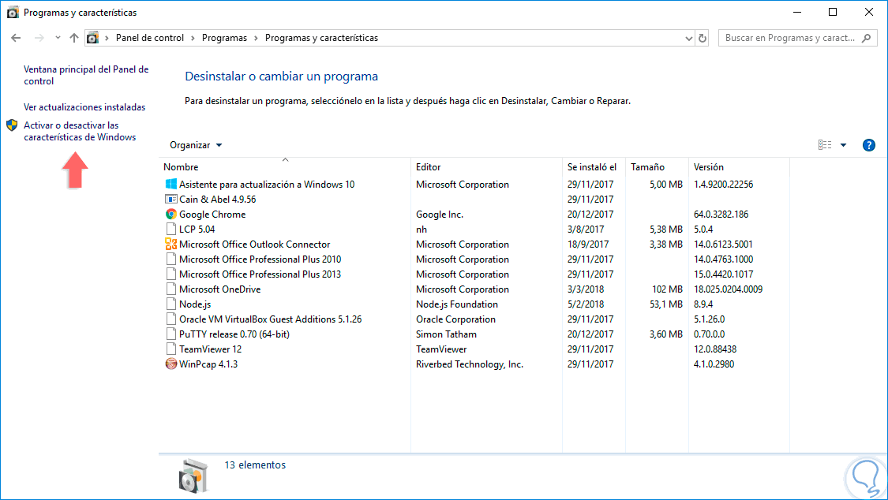The height and width of the screenshot is (500, 888).
Task: Click the title bar window icon
Action: (13, 13)
